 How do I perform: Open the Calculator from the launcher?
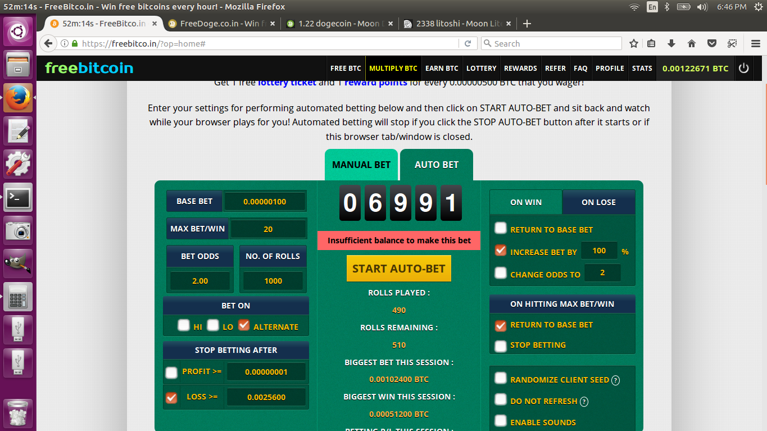pos(18,297)
